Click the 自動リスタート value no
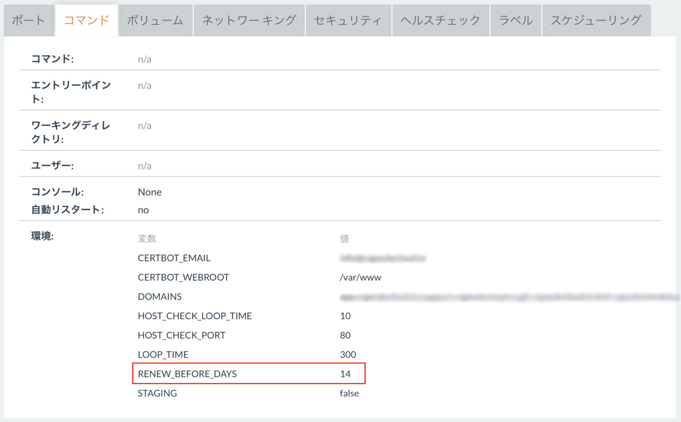 click(143, 210)
